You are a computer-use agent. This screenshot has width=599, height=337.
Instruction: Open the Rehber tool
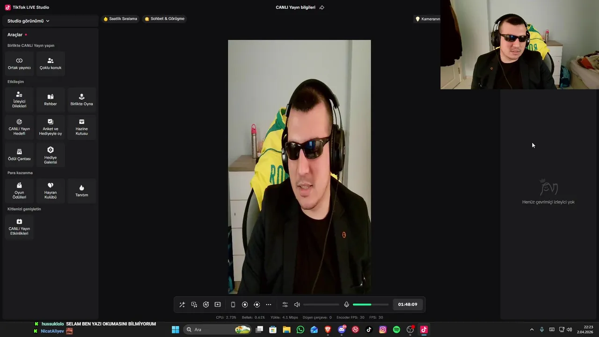51,100
